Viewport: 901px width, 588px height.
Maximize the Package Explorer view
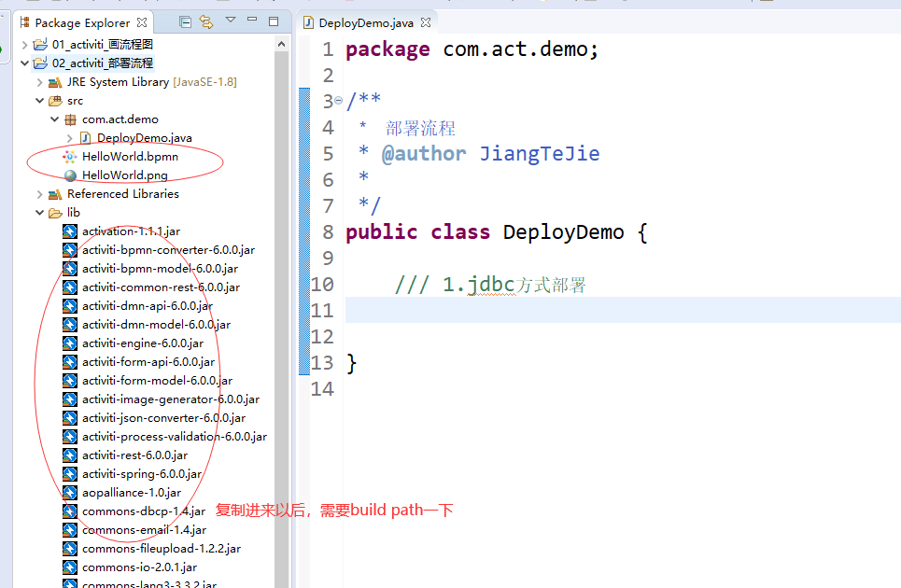pos(274,21)
